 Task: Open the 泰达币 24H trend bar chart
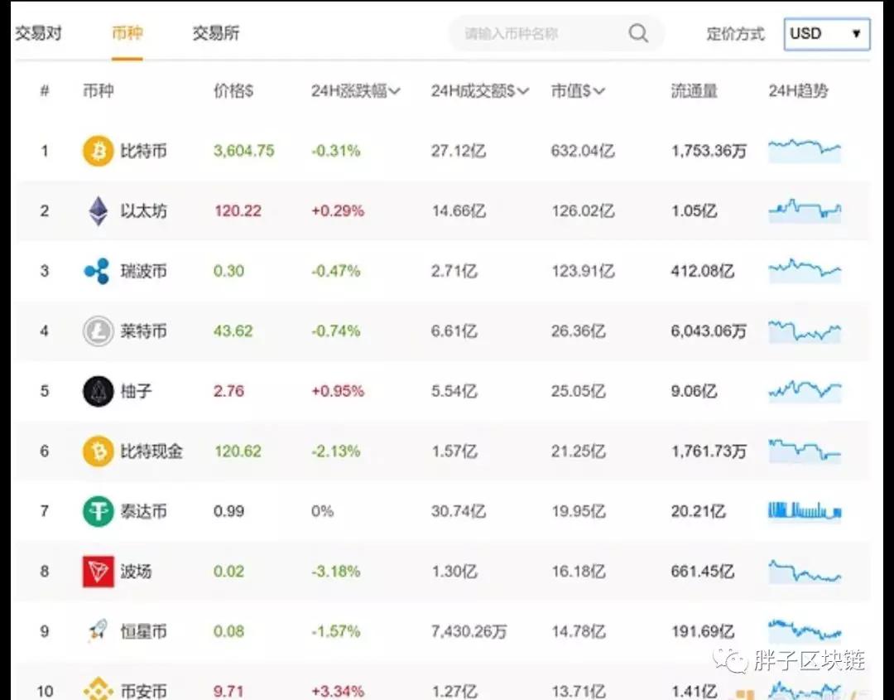805,510
